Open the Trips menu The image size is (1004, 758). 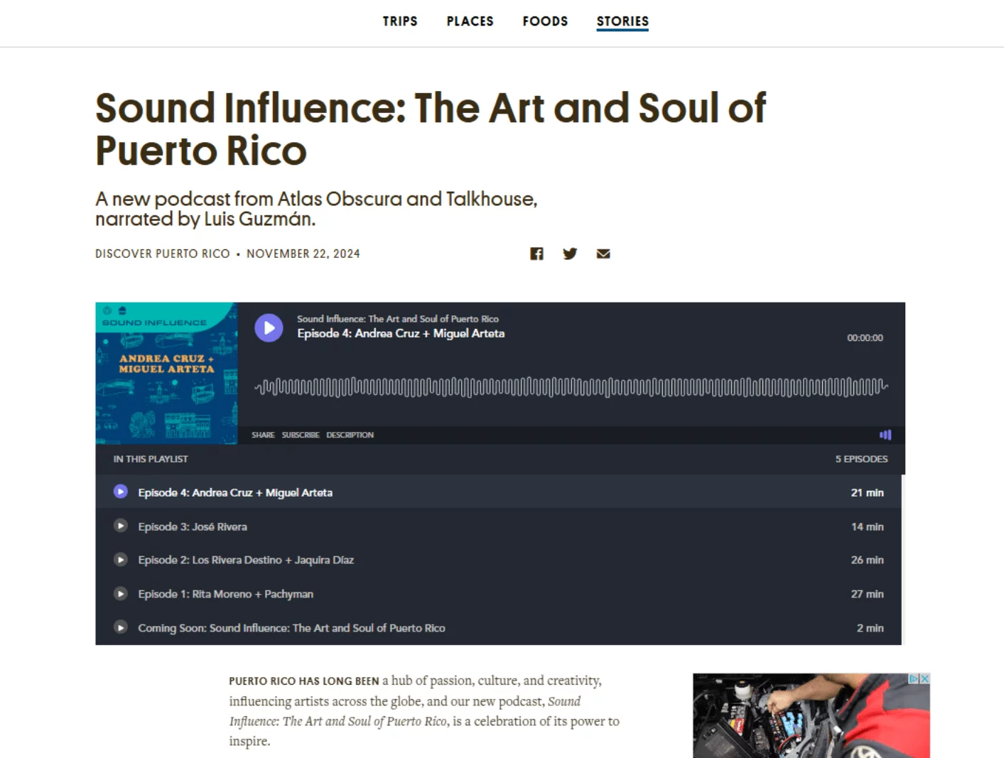pos(400,21)
